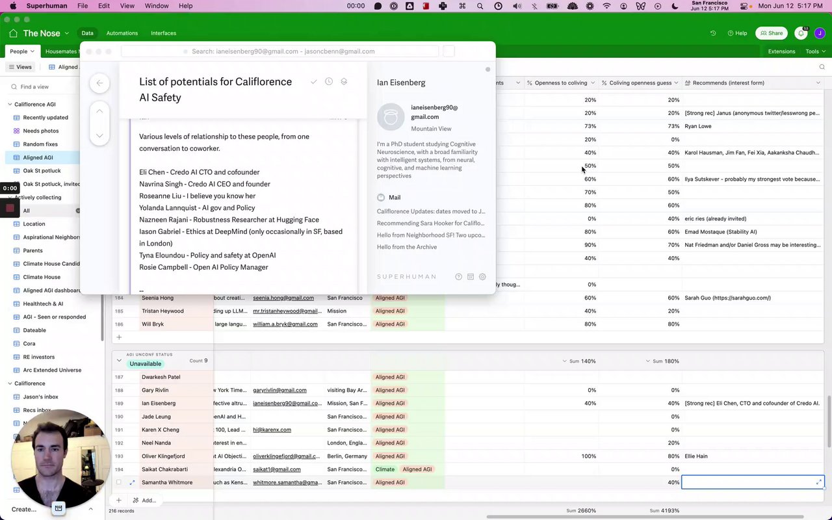Search the Airtable view with magnifier icon
The height and width of the screenshot is (520, 832).
[x=822, y=67]
